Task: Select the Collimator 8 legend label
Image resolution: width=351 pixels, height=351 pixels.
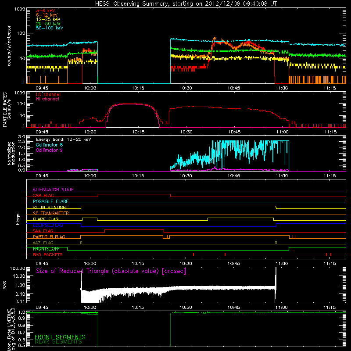Action: [x=49, y=145]
